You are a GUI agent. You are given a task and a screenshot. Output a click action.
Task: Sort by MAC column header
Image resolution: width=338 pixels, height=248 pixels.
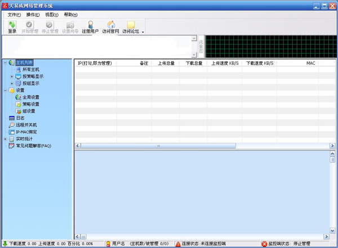(297, 63)
